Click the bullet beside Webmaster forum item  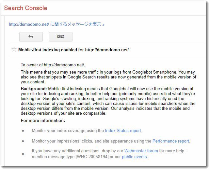(x=23, y=154)
